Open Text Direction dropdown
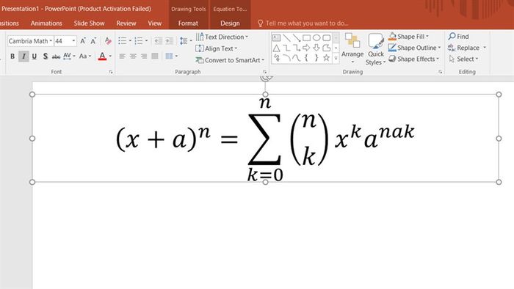 tap(222, 37)
